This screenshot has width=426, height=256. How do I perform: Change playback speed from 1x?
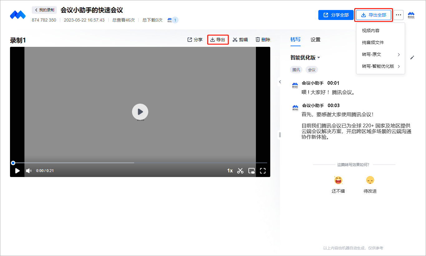coord(230,171)
